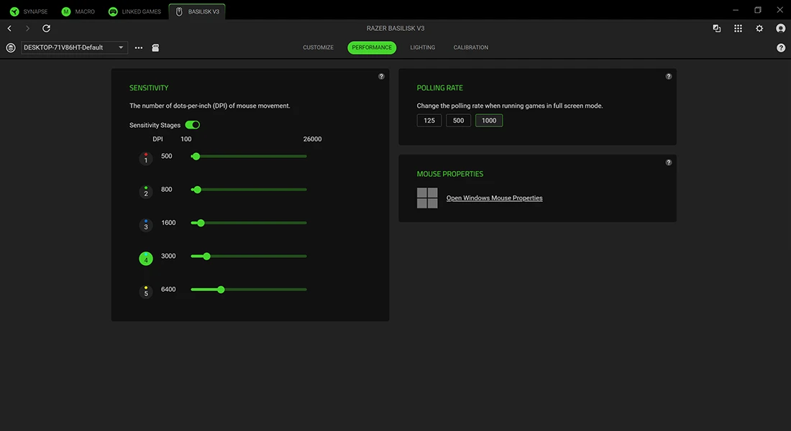Click stage 3 DPI slider at 1600

coord(201,223)
